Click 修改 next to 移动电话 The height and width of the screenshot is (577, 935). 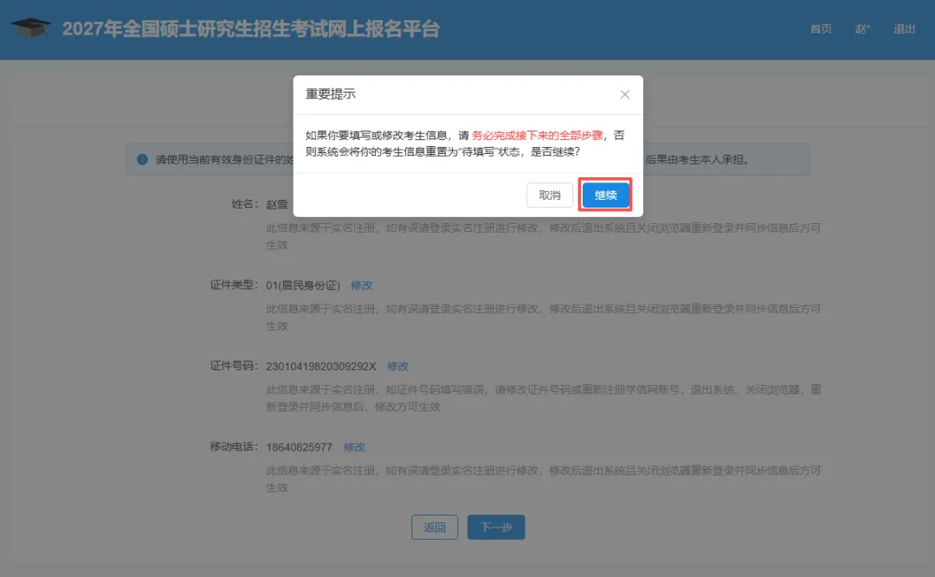[354, 447]
